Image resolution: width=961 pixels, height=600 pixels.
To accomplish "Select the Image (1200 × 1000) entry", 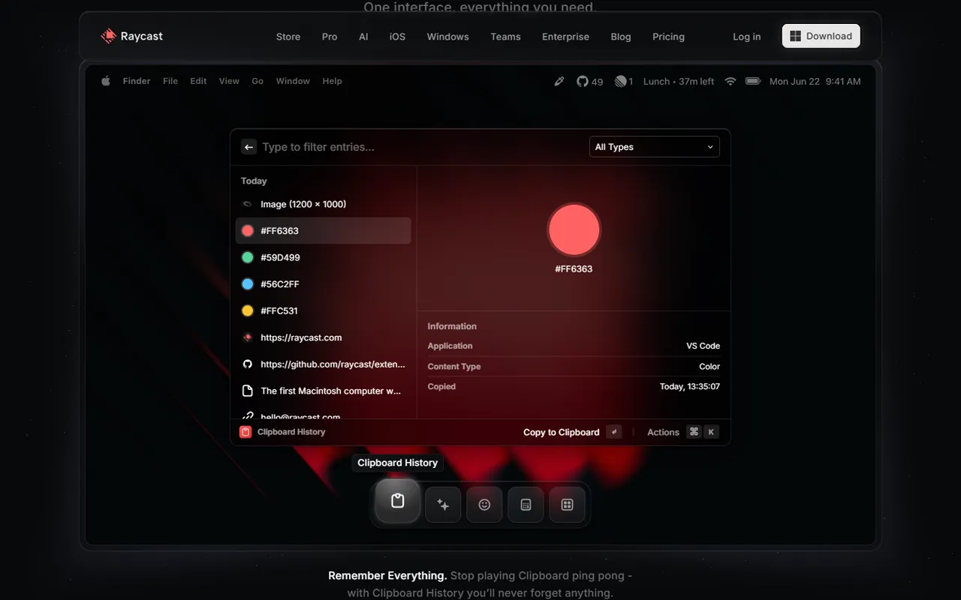I will pos(324,204).
